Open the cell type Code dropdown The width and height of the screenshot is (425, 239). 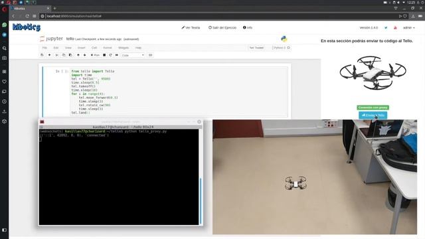tap(133, 55)
